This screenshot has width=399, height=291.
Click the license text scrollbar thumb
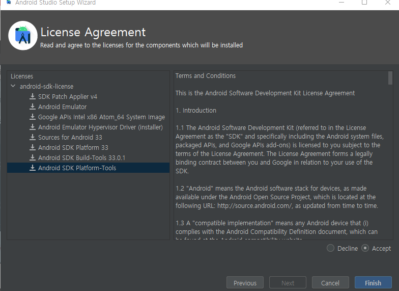[390, 77]
